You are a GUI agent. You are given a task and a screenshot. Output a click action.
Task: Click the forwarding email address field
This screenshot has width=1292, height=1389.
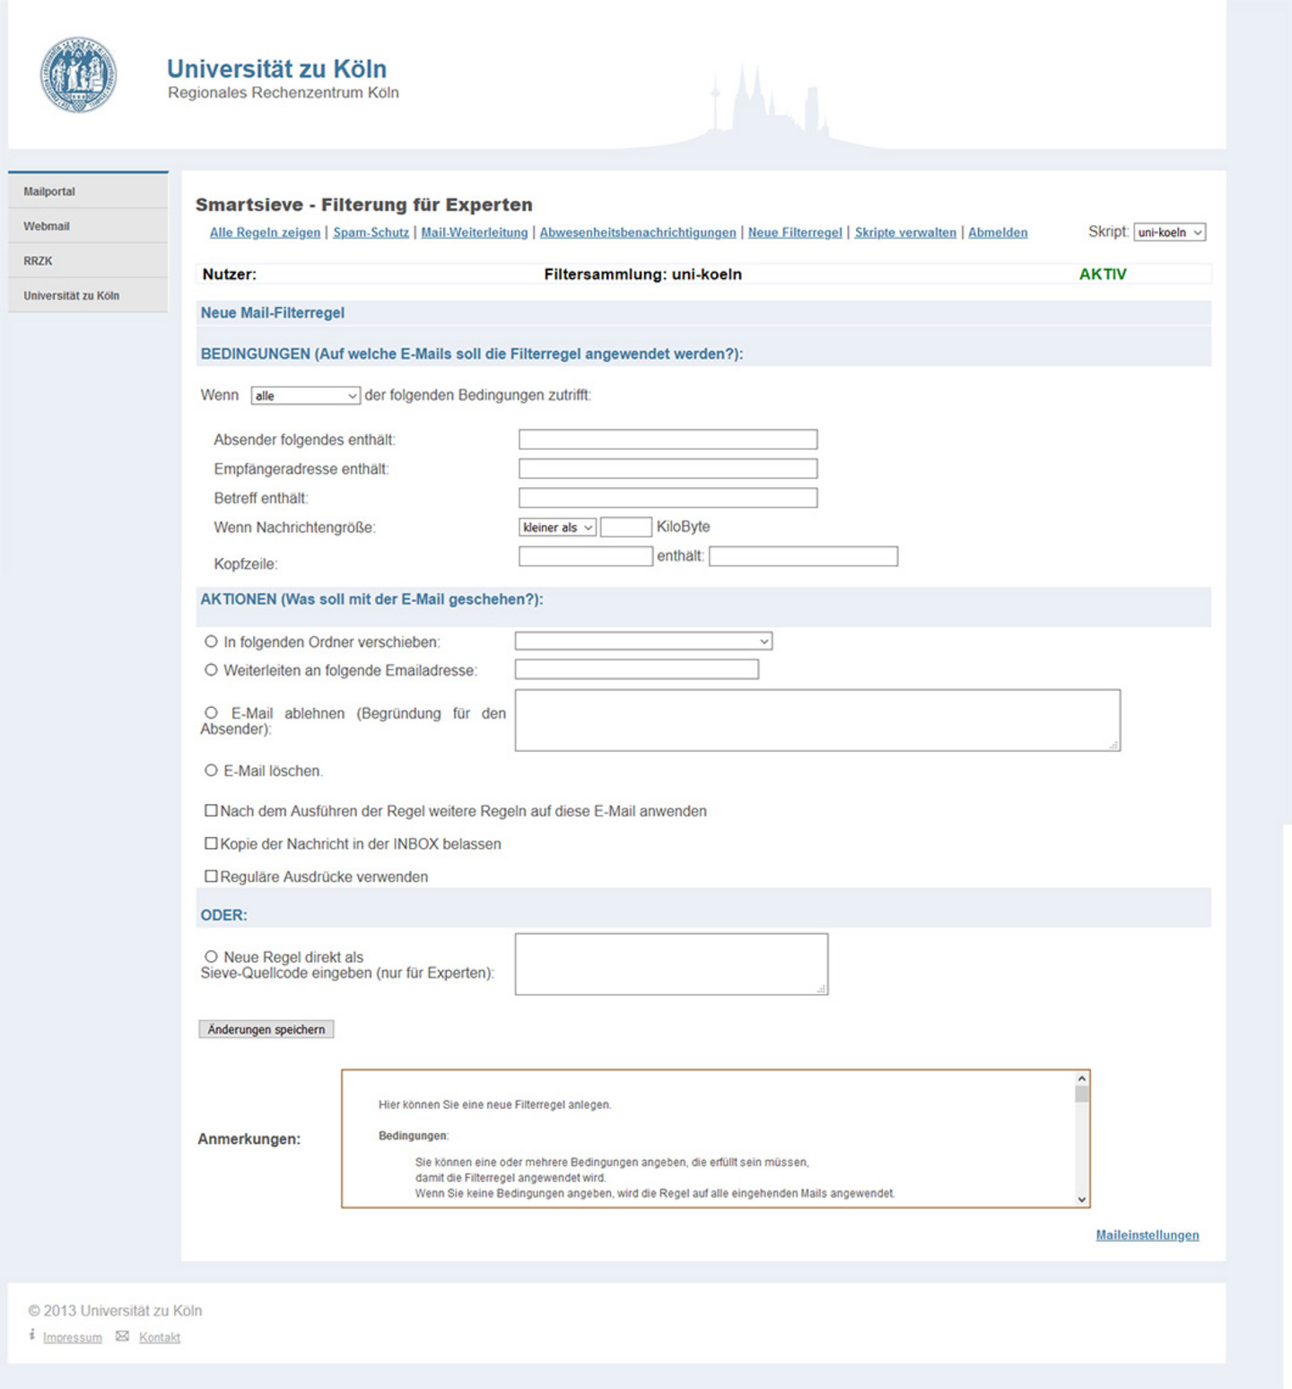(637, 669)
